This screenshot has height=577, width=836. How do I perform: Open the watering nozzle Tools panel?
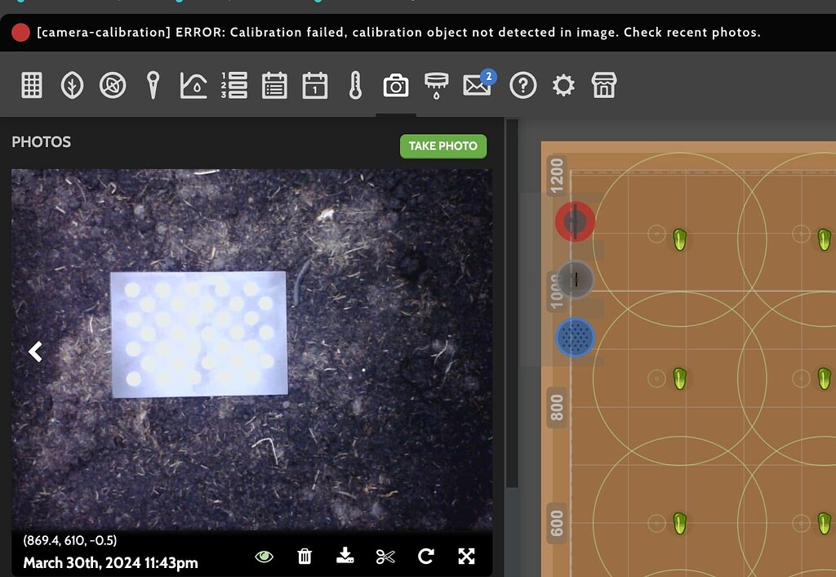pos(437,84)
